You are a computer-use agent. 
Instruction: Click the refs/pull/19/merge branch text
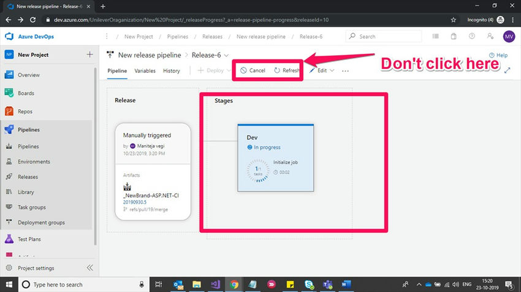148,209
